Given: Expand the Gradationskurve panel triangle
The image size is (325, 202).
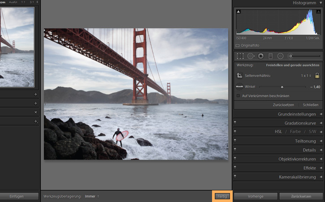Looking at the screenshot, I should point(321,123).
